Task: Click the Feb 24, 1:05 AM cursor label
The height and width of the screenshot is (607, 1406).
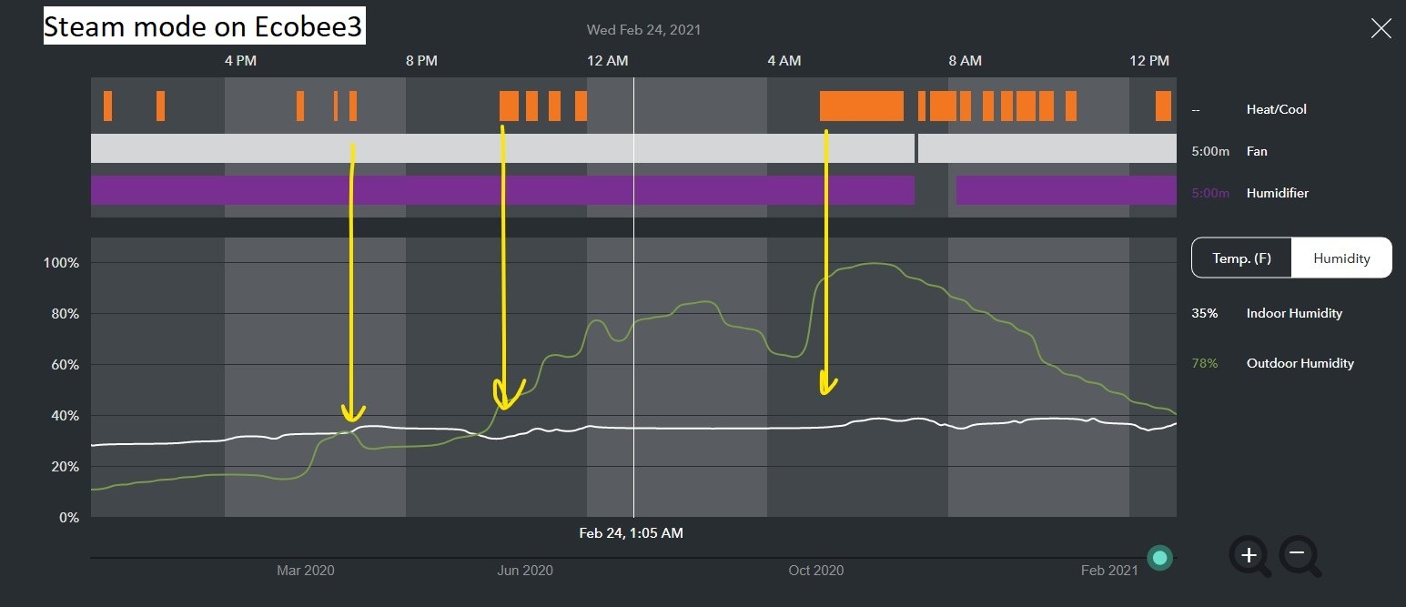Action: [631, 533]
